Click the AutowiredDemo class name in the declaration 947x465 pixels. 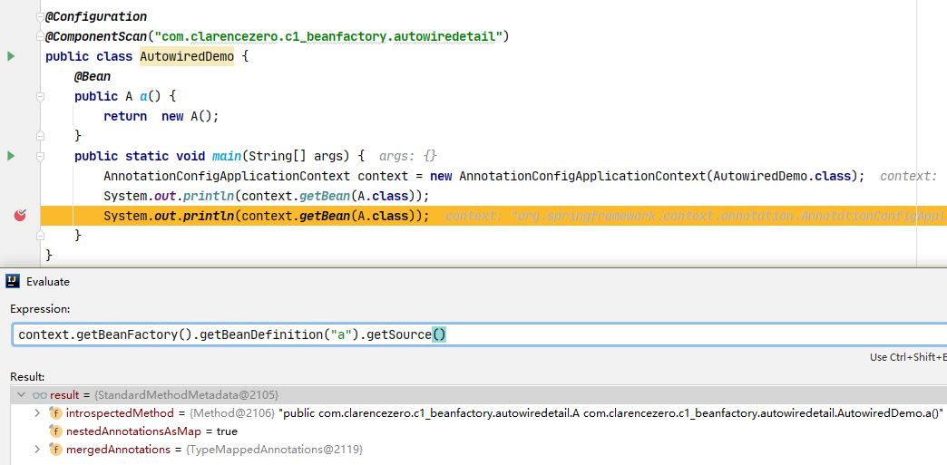click(x=187, y=57)
